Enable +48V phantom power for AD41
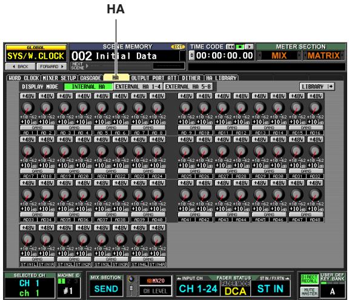Image resolution: width=349 pixels, height=300 pixels. point(186,183)
